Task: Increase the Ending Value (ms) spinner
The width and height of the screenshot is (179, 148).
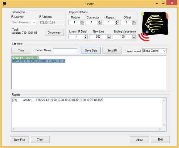Action: click(134, 36)
